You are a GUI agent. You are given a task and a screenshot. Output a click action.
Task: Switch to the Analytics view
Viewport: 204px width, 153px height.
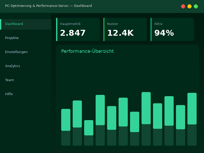(12, 66)
